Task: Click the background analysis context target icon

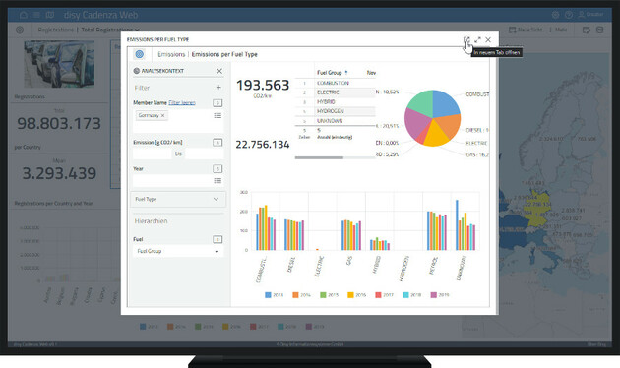Action: tap(20, 30)
